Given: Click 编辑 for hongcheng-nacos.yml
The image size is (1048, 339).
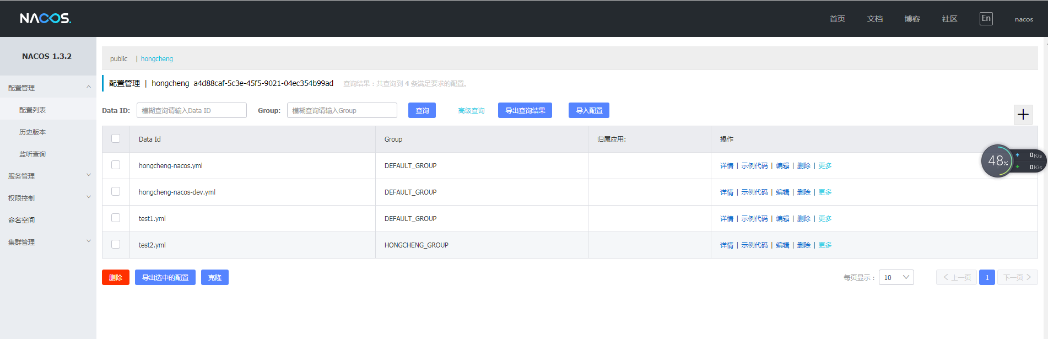Looking at the screenshot, I should click(782, 166).
